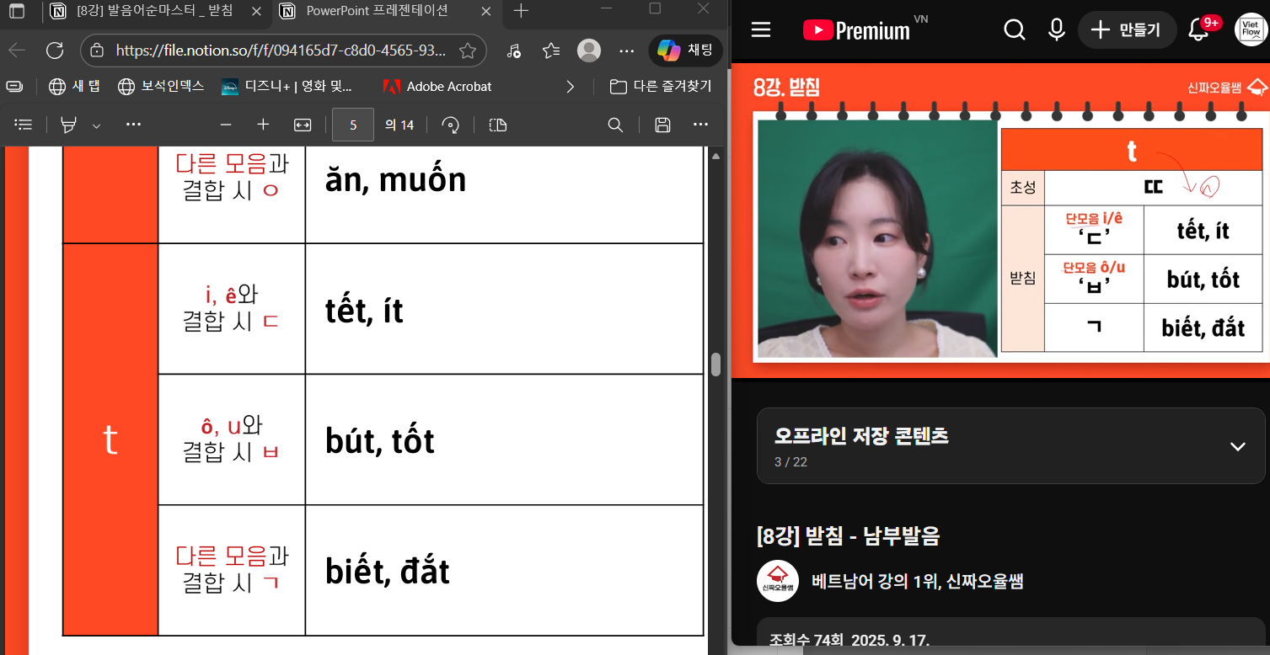Fit the PDF to page width
Screen dimensions: 1270x655
(303, 125)
